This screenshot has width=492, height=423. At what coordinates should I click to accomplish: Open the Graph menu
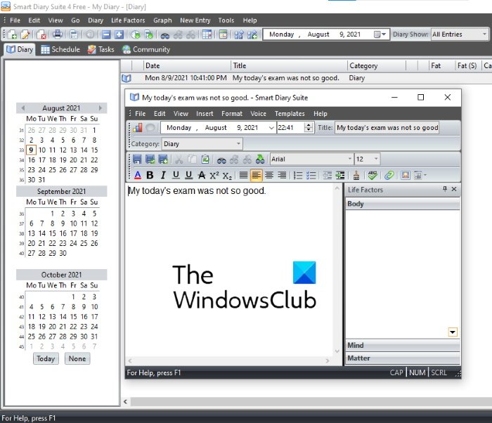(162, 20)
